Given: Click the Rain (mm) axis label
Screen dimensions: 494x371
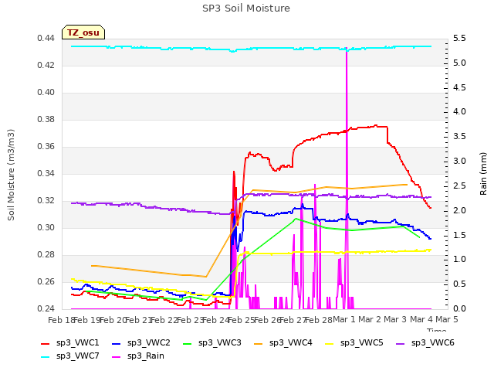Looking at the screenshot, I should (483, 174).
